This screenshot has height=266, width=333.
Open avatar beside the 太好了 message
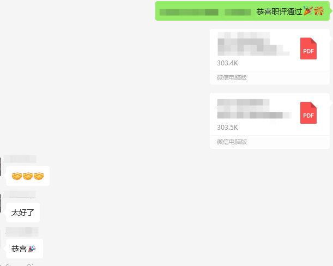[x=0, y=203]
